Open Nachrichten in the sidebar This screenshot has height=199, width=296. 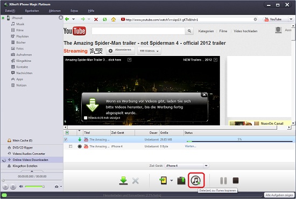click(x=24, y=73)
